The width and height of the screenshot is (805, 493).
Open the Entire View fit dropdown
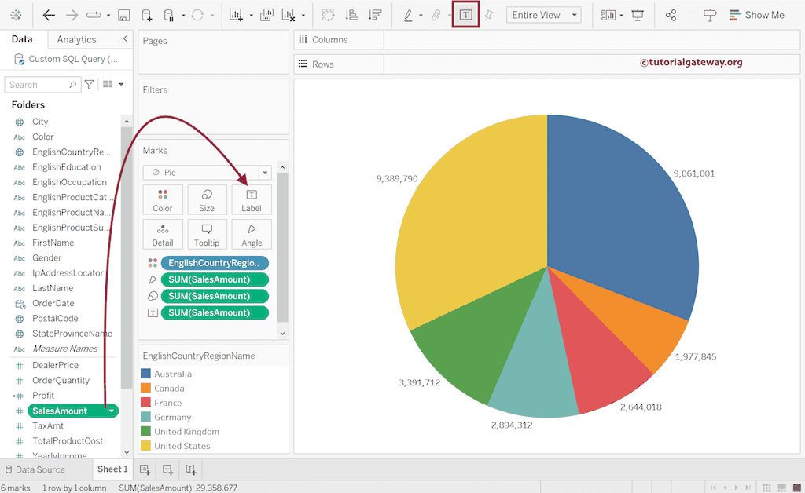coord(575,15)
